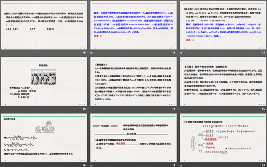
Task: Select slide 10 with the 典例2 question
Action: coord(44,24)
